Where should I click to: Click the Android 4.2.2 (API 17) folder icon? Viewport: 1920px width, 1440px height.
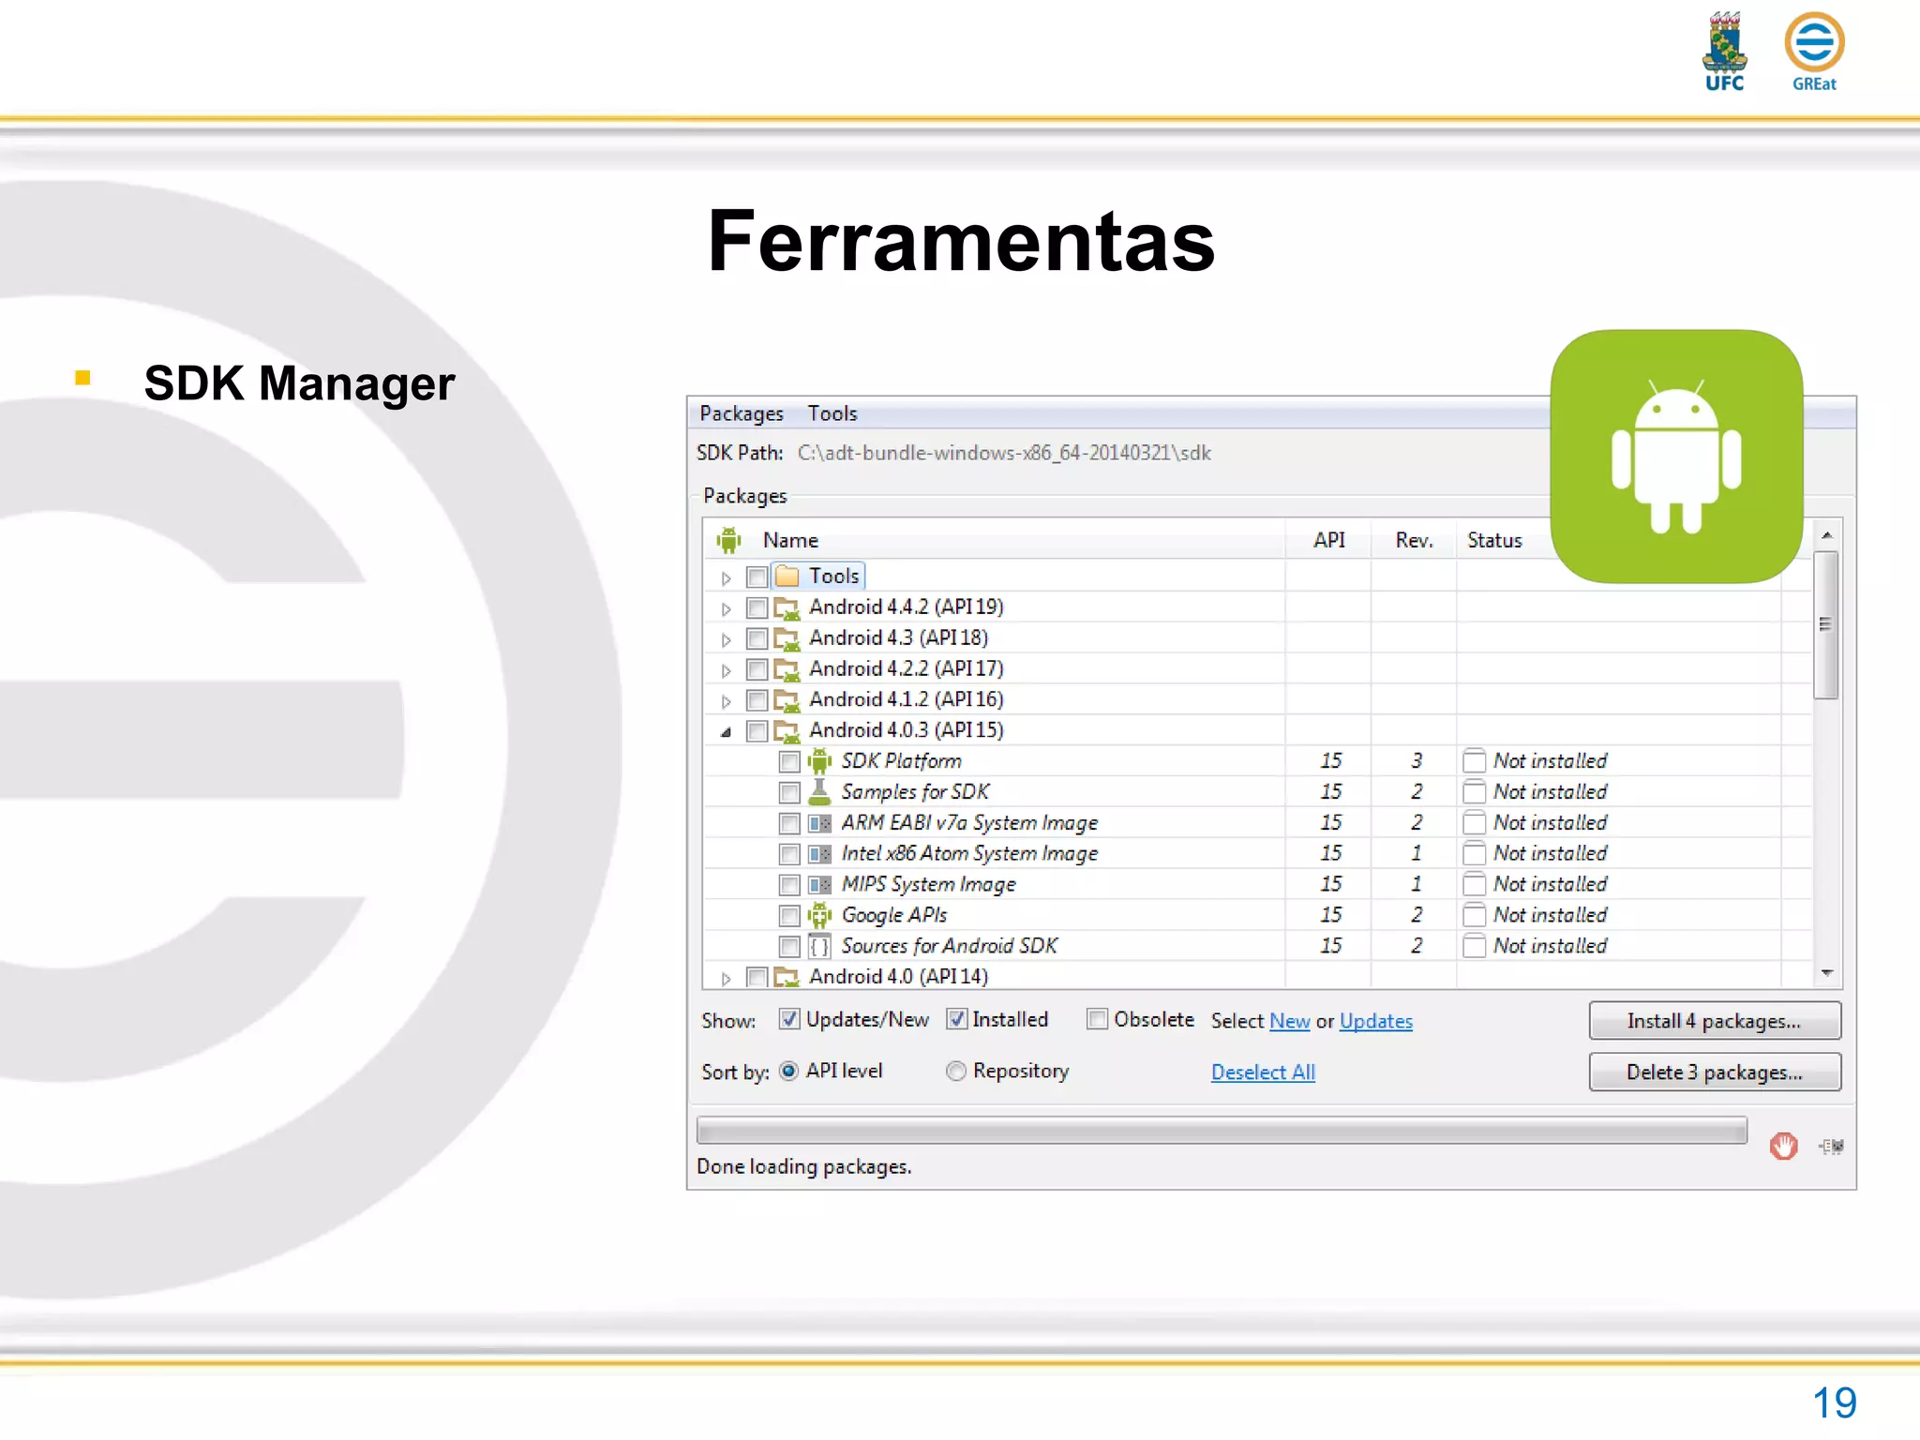787,669
